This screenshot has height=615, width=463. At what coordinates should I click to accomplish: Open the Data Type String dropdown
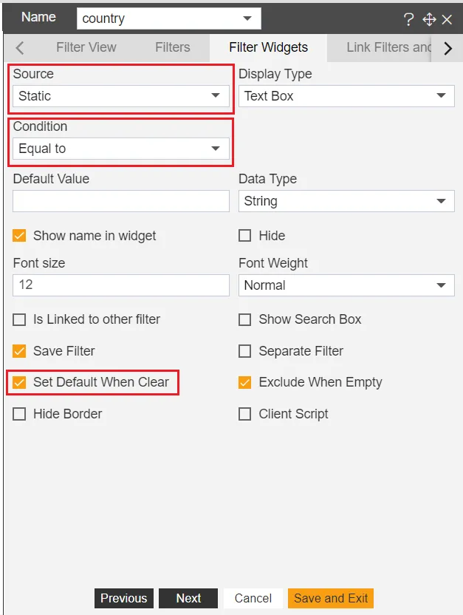point(346,201)
